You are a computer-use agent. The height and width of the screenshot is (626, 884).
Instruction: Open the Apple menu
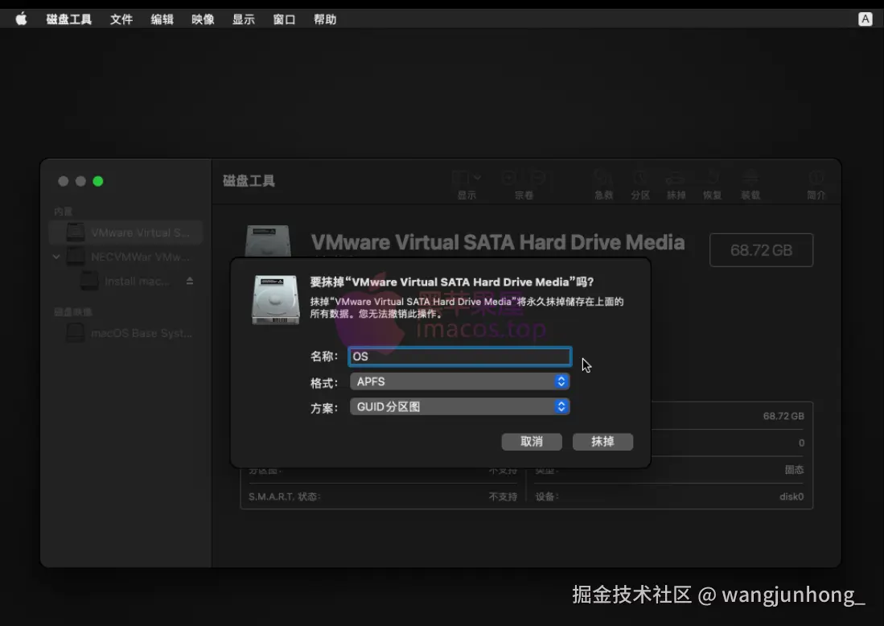point(21,19)
